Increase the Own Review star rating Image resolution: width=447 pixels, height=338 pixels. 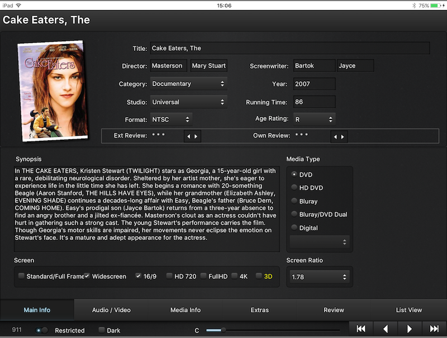(x=343, y=136)
